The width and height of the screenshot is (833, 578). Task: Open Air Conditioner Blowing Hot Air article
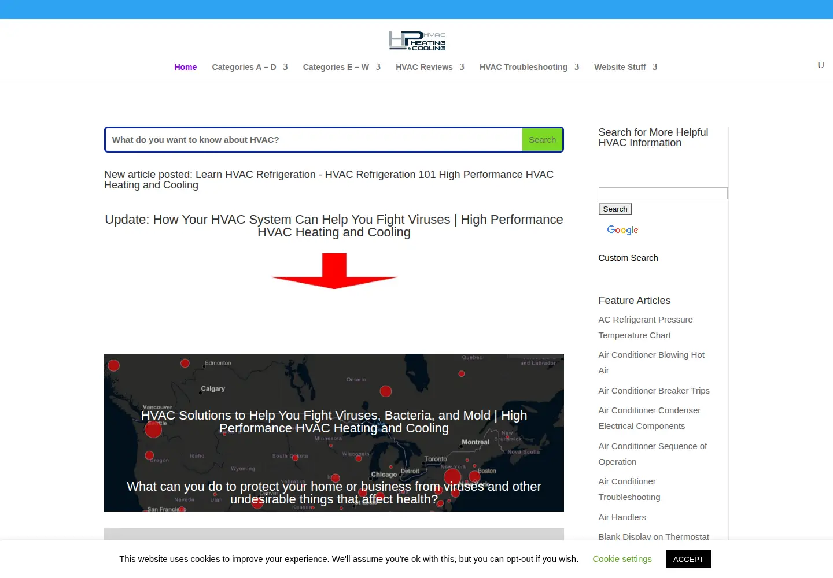pos(651,362)
